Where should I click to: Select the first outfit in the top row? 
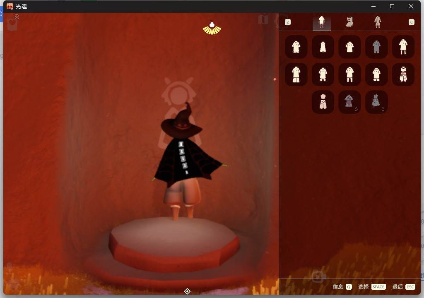(x=296, y=47)
